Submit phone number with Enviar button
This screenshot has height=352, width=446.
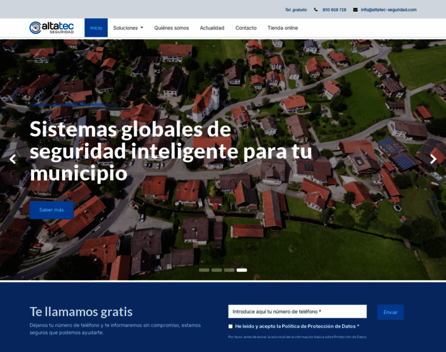click(x=390, y=312)
